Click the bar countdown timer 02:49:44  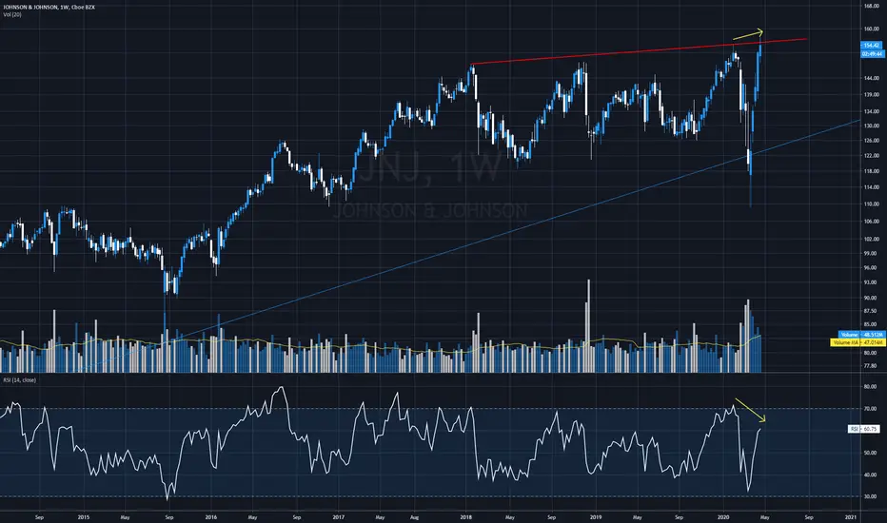(871, 53)
